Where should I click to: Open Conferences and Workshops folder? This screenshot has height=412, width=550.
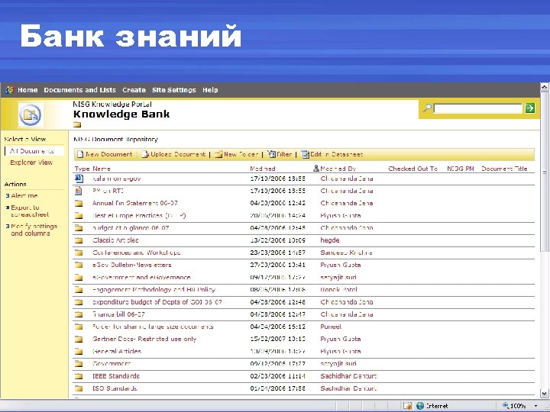[x=137, y=253]
